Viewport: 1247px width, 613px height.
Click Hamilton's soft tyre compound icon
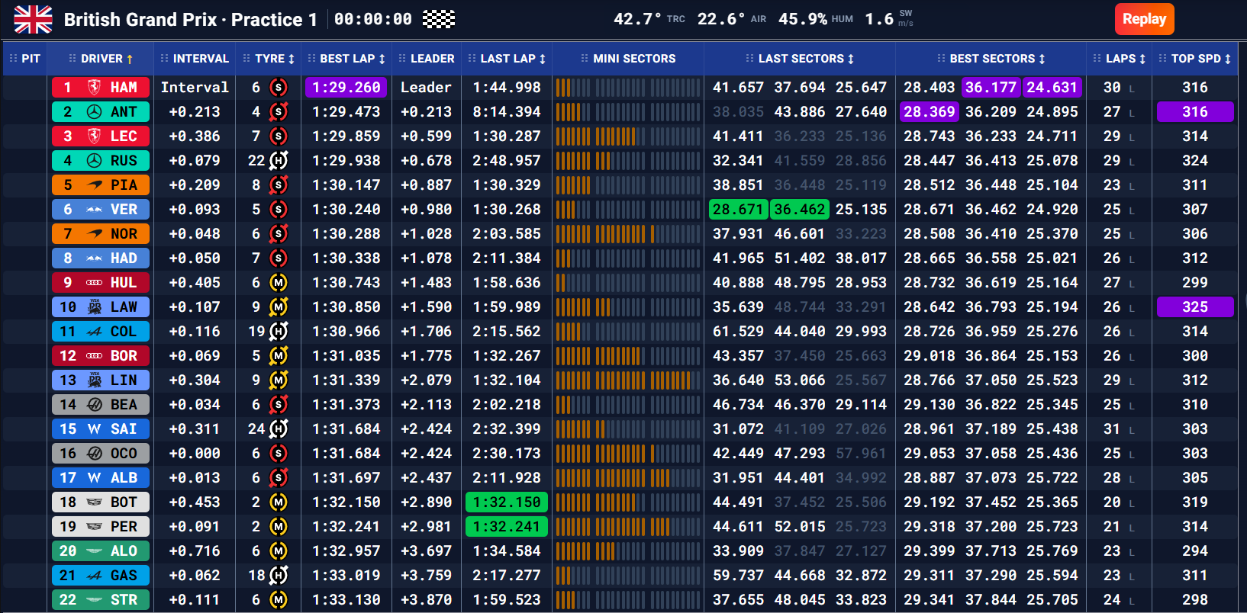[x=279, y=88]
